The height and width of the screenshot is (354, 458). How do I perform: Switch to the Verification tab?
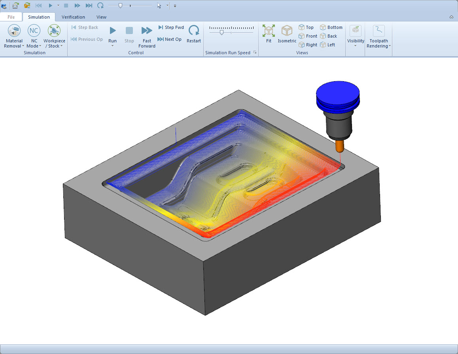[x=73, y=17]
